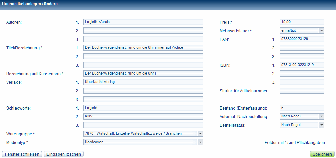Click the third empty Schlagworte field
Screen dimensions: 336x158
(143, 125)
